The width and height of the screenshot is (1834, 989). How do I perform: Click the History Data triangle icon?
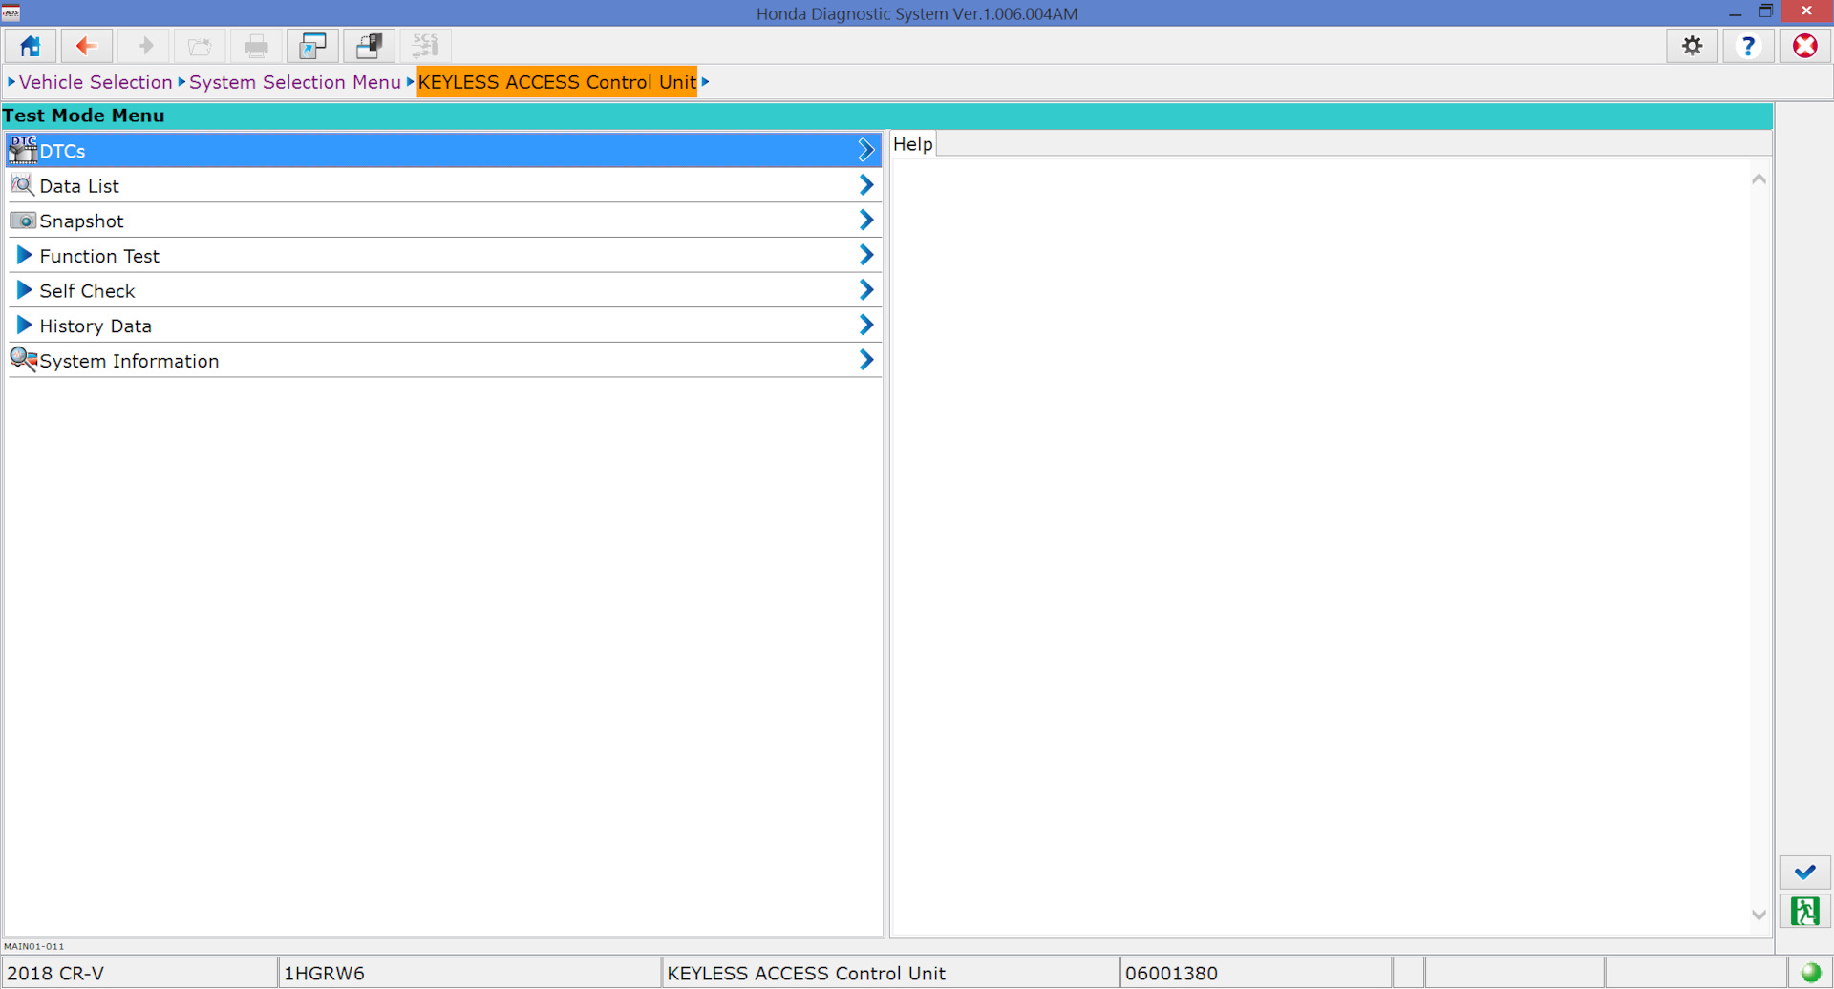coord(25,326)
